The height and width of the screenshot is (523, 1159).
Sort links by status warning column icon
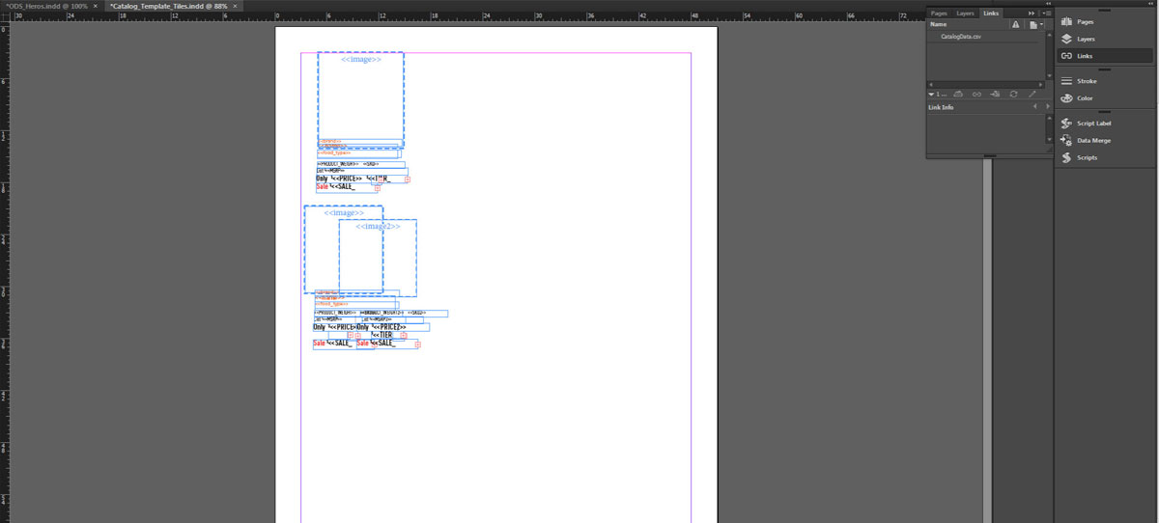(1015, 24)
